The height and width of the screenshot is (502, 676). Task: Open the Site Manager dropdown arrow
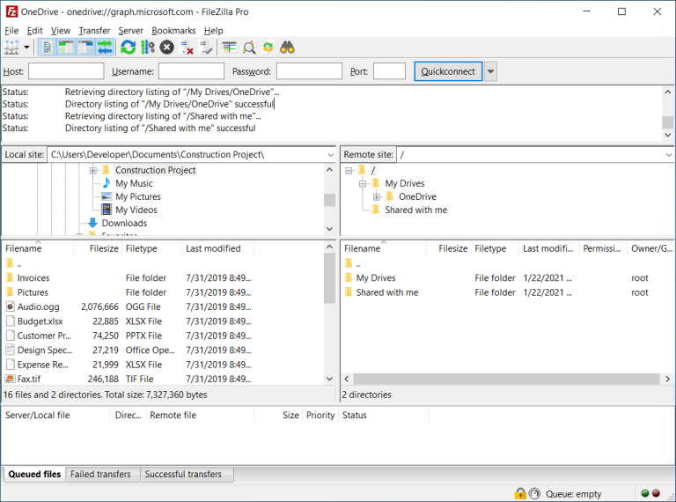tap(26, 48)
